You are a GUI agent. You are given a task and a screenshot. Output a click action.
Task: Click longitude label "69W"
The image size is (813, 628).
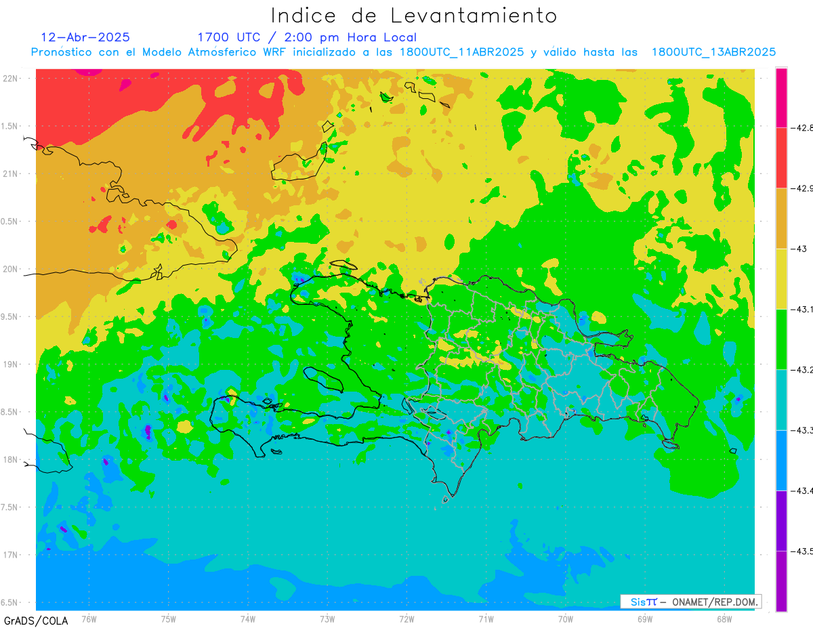(645, 619)
